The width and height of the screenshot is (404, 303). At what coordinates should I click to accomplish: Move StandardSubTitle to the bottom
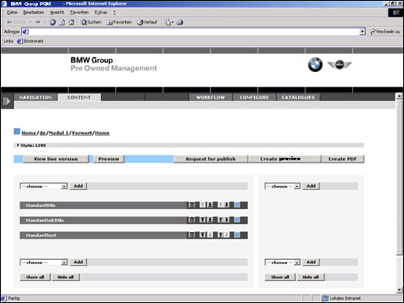[210, 220]
